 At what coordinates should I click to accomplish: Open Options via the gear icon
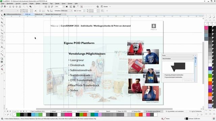point(98,7)
